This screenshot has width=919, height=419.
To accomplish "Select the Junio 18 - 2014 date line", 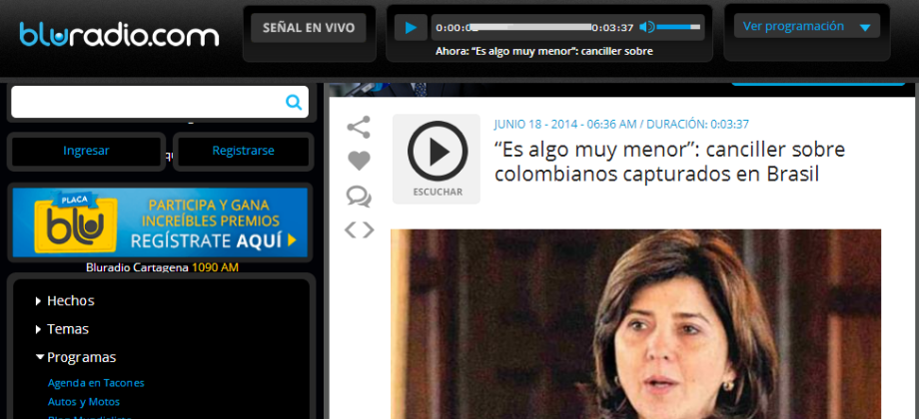I will click(x=621, y=124).
